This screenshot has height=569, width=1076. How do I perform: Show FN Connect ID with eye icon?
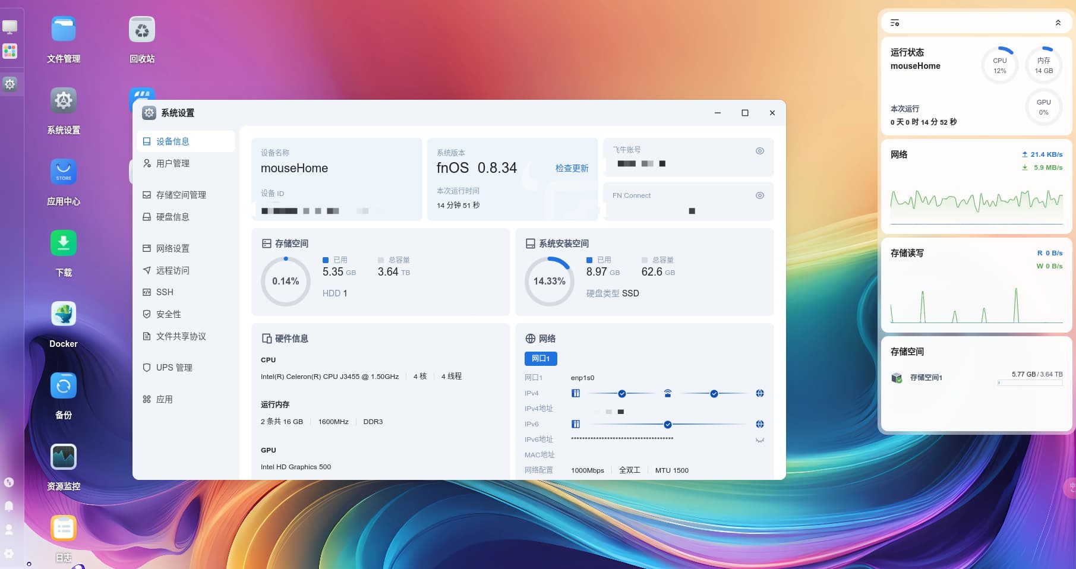pyautogui.click(x=759, y=195)
